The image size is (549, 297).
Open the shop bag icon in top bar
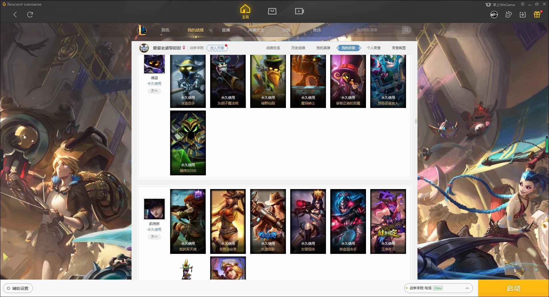coord(272,11)
